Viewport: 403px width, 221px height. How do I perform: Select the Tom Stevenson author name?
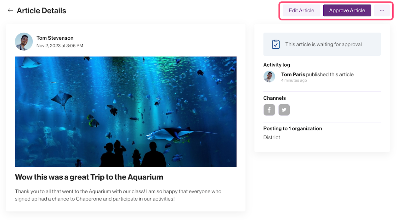[55, 38]
